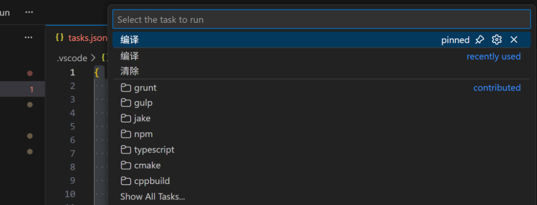Open the top menu bar overflow ellipsis

29,12
